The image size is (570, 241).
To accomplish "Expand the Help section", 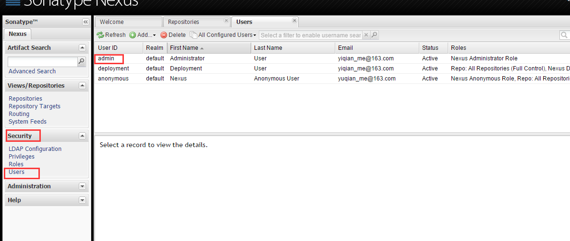I will (x=82, y=200).
